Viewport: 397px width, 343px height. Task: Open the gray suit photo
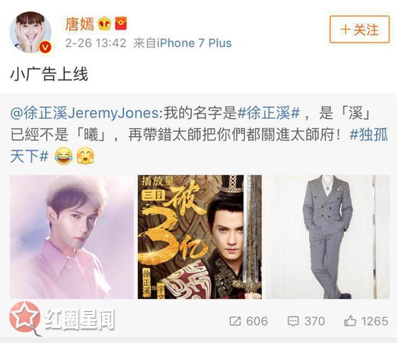[x=328, y=237]
